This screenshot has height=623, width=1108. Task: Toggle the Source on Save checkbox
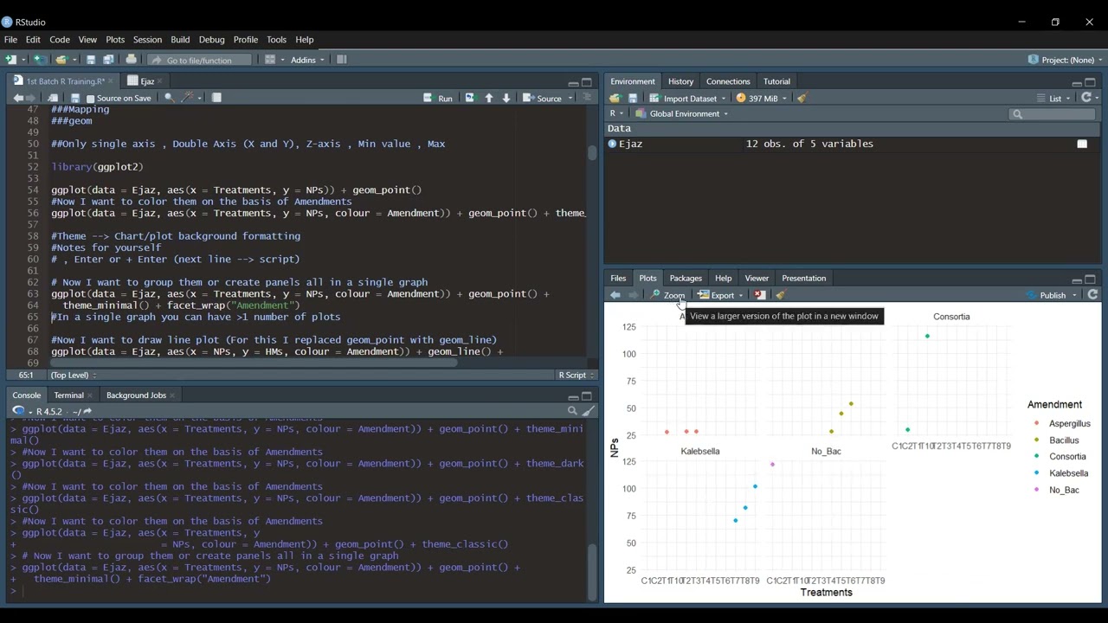(91, 99)
